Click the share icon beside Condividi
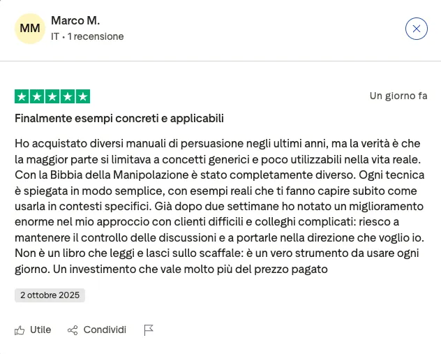The image size is (441, 354). (73, 330)
